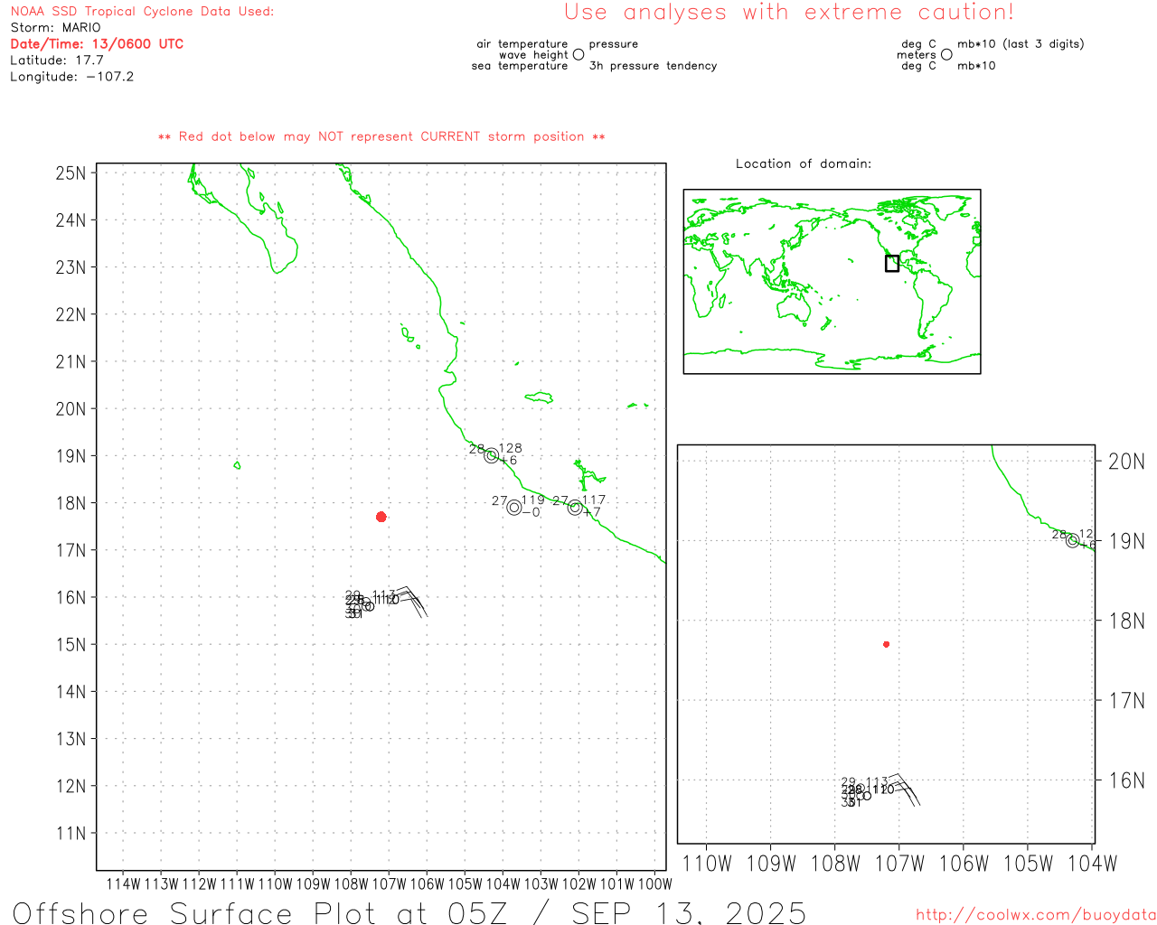Click the 100W longitude label on main map
1157x925 pixels.
pyautogui.click(x=655, y=883)
